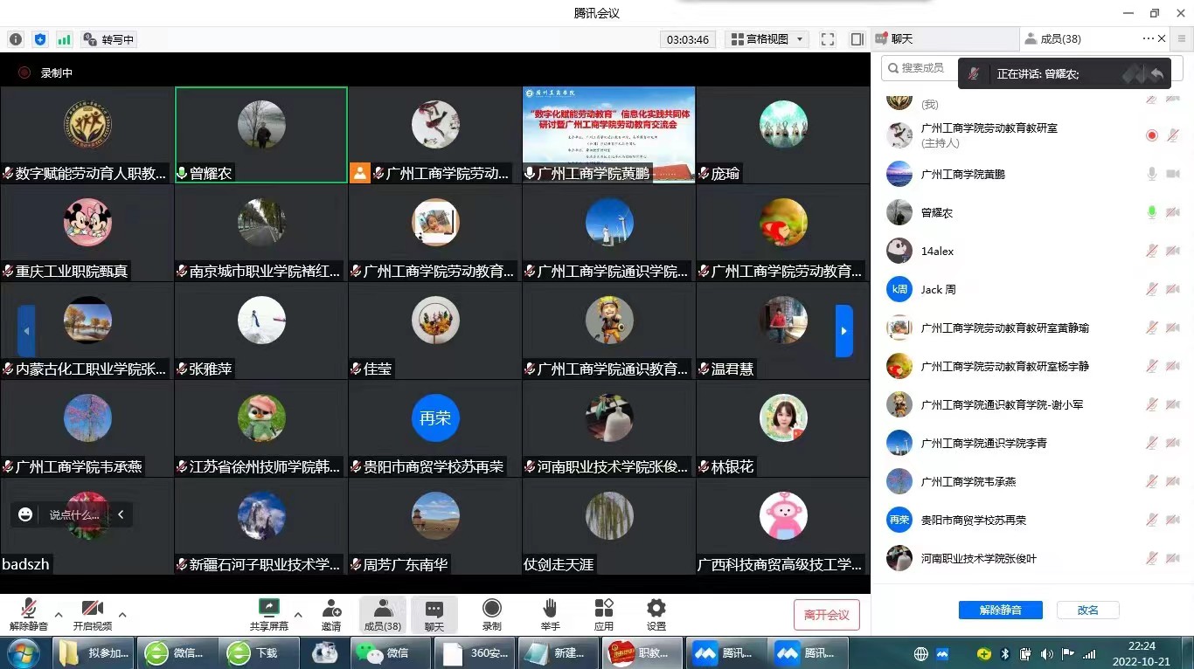Toggle the side panel layout icon

tap(857, 39)
